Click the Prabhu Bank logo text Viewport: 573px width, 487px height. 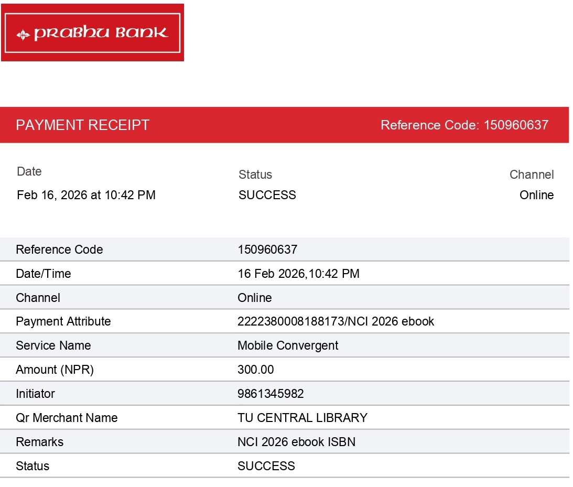pyautogui.click(x=101, y=34)
